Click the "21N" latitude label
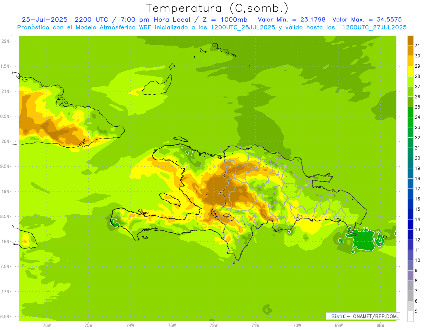Screen dimensions: 427x330 (5, 91)
